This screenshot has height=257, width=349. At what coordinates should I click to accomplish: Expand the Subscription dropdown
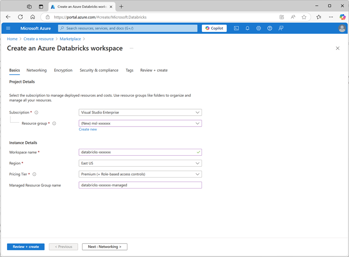pos(140,113)
